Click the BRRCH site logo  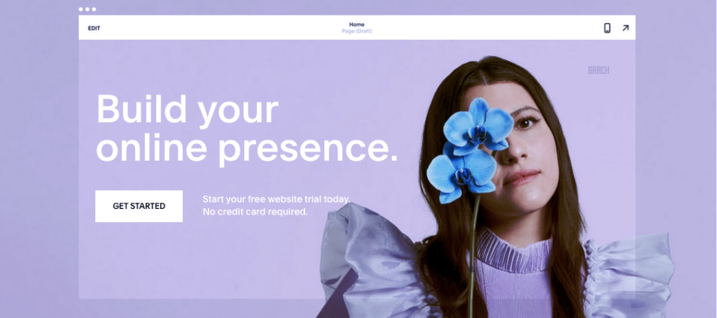click(x=599, y=71)
